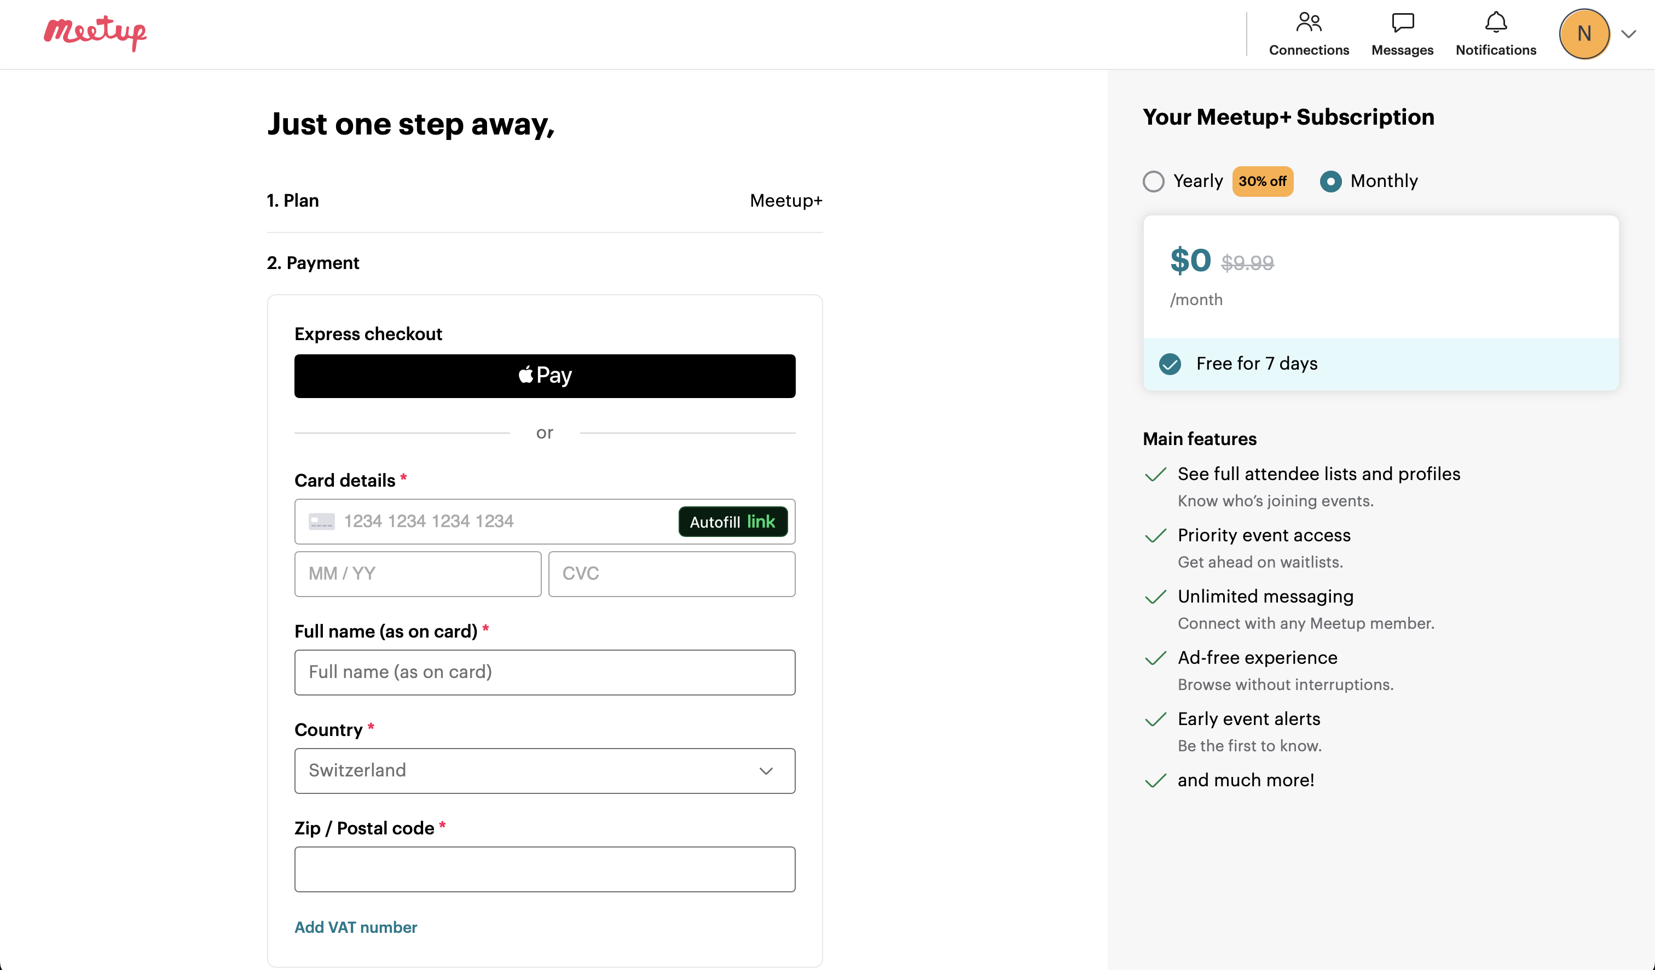The image size is (1655, 970).
Task: Click the 30% off badge
Action: click(x=1262, y=181)
